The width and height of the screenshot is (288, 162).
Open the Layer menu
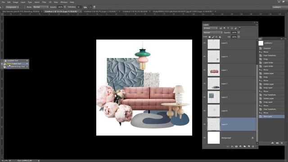click(x=23, y=2)
